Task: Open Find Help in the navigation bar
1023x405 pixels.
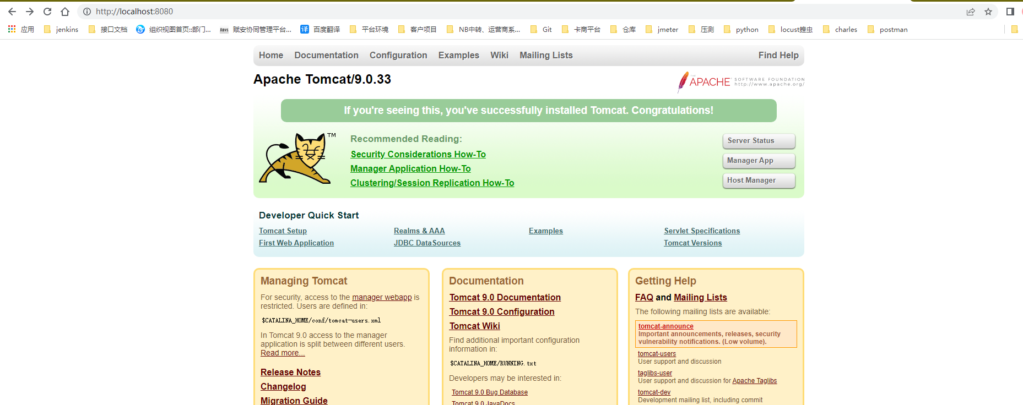Action: (x=778, y=55)
